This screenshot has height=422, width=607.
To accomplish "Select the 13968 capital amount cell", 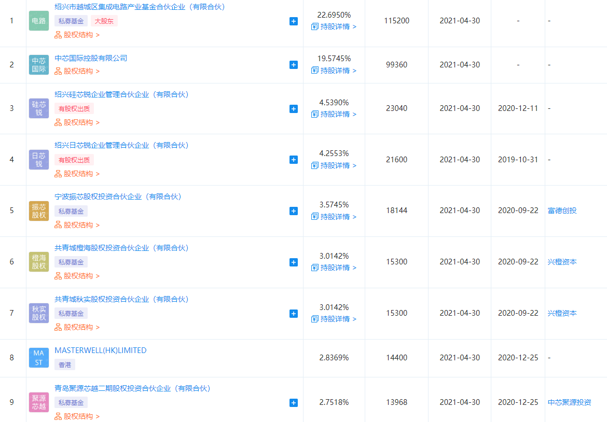I will coord(397,402).
